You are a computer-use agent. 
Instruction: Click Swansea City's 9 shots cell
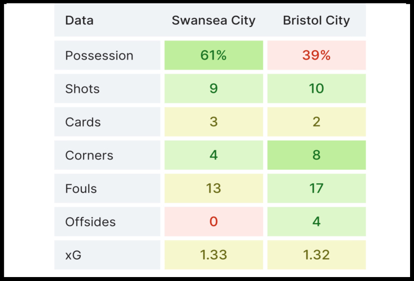[x=213, y=89]
